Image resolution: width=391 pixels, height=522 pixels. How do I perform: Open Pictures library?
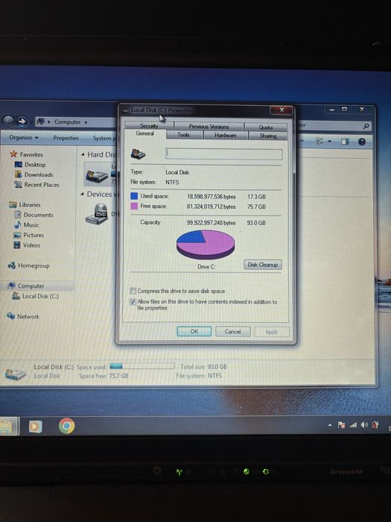pos(34,235)
